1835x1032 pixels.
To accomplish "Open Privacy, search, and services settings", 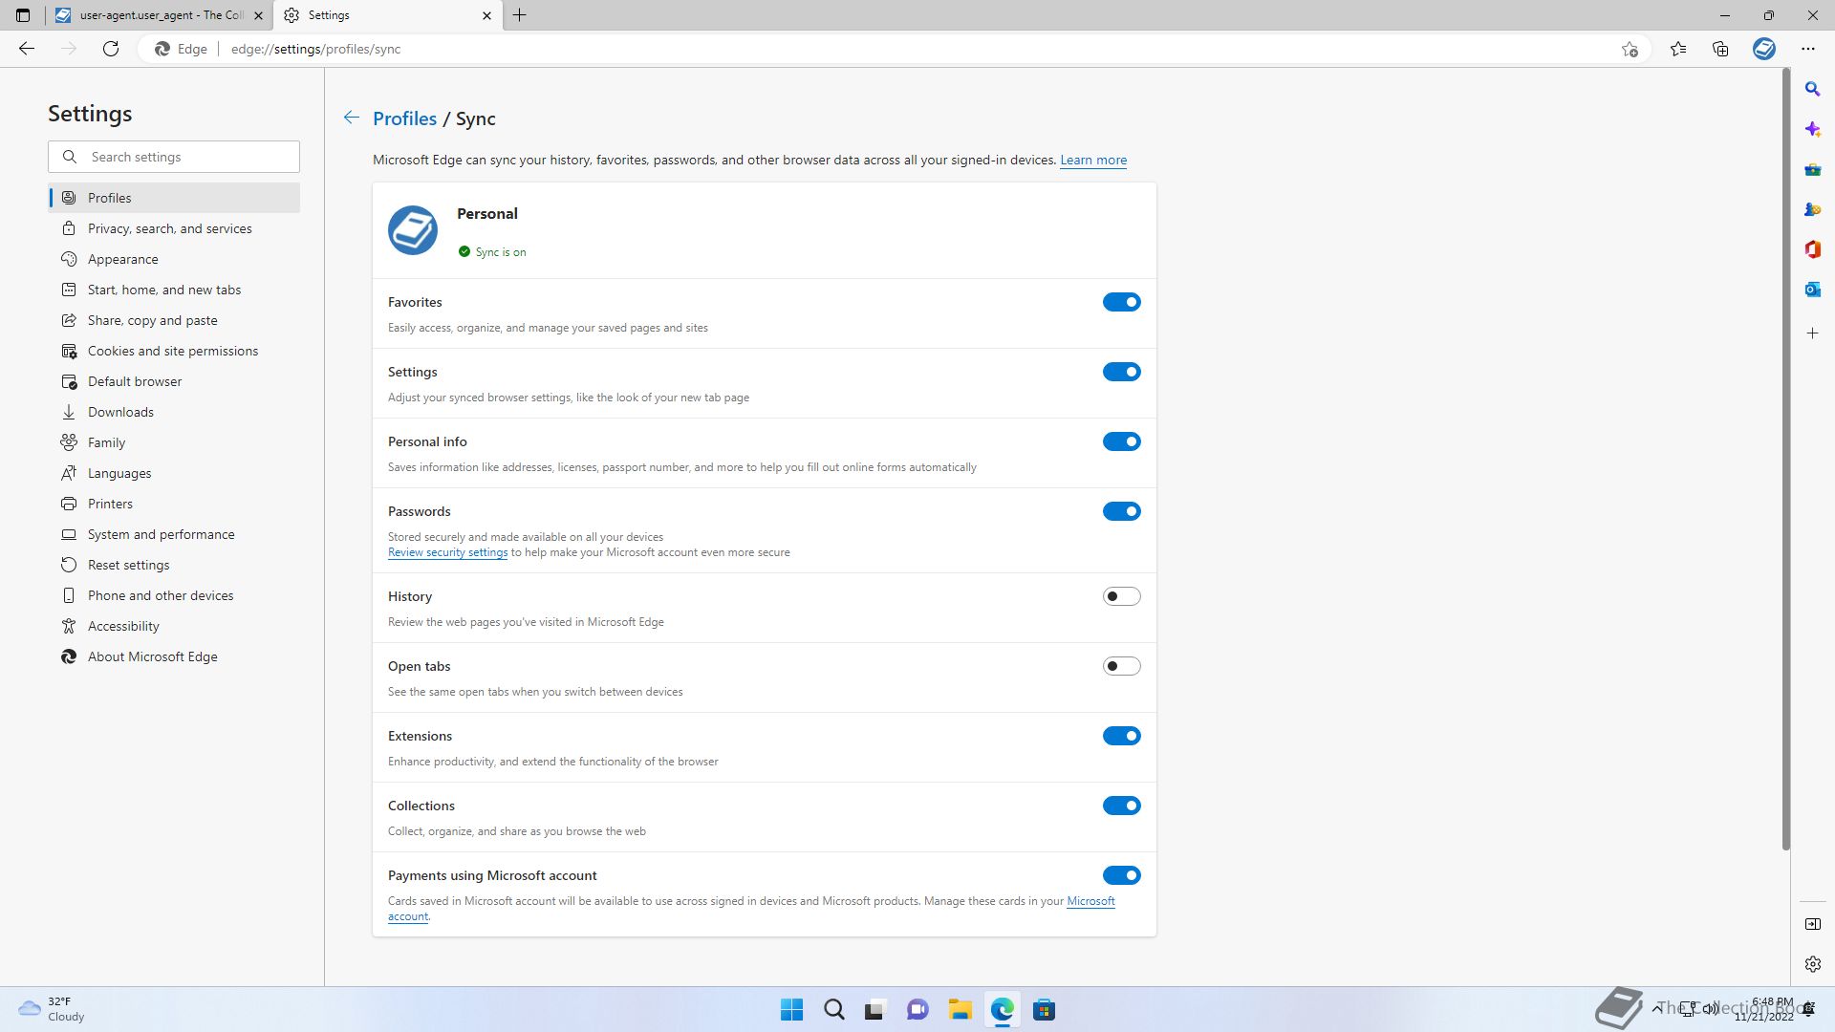I will [174, 228].
